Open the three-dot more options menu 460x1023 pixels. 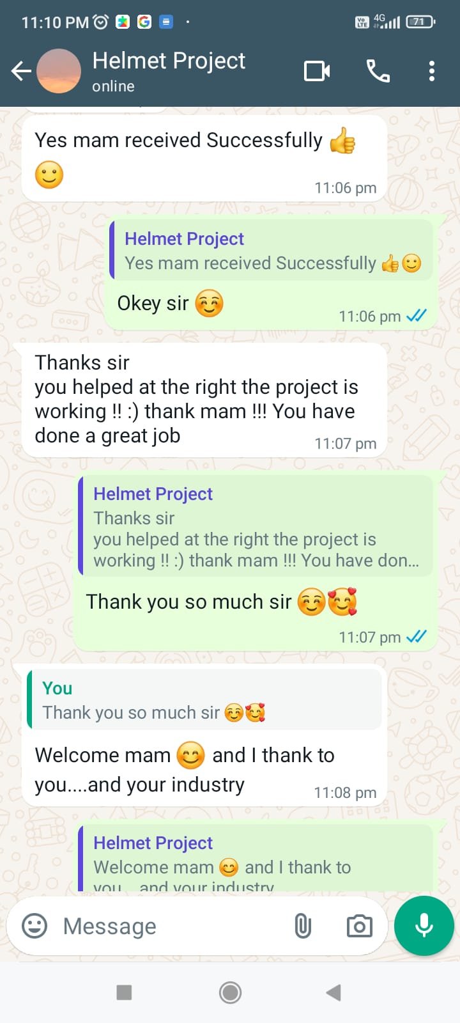[432, 71]
